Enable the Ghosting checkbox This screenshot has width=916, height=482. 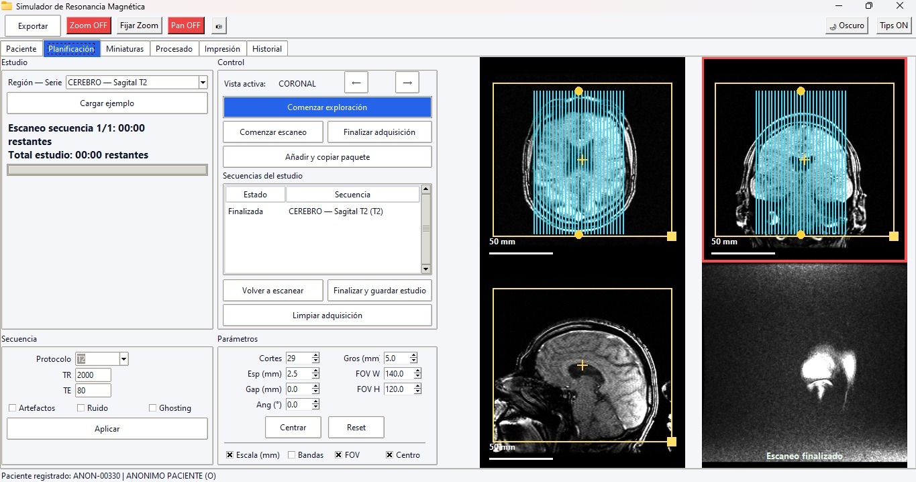click(153, 408)
